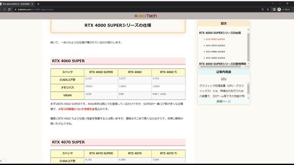294x165 pixels.
Task: Click the RTX 4060 Ti table column header
Action: (169, 72)
